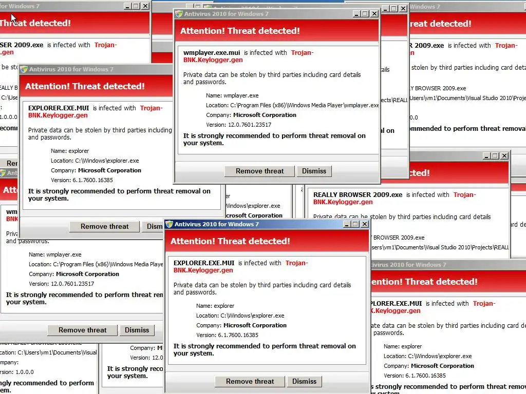Click Remove threat in the active EXPLORER.EXE.MUI window

[250, 381]
